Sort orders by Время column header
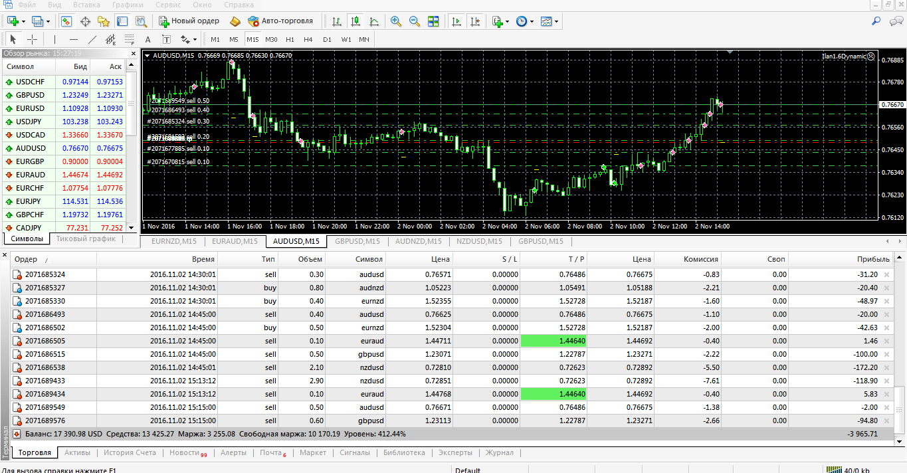Image resolution: width=907 pixels, height=473 pixels. (157, 259)
